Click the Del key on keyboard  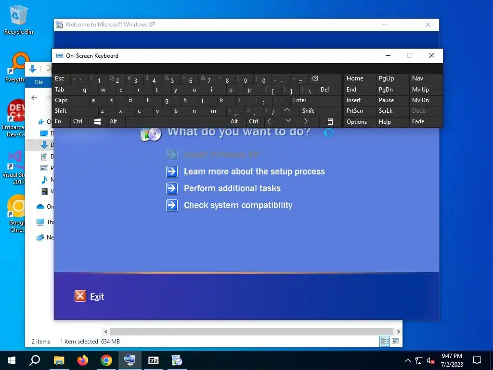click(x=329, y=90)
